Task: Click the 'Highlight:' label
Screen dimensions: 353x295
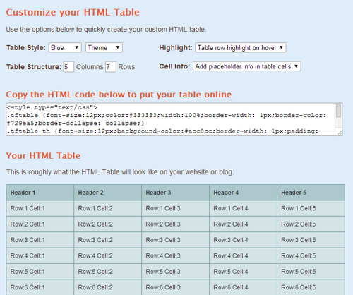Action: 176,47
